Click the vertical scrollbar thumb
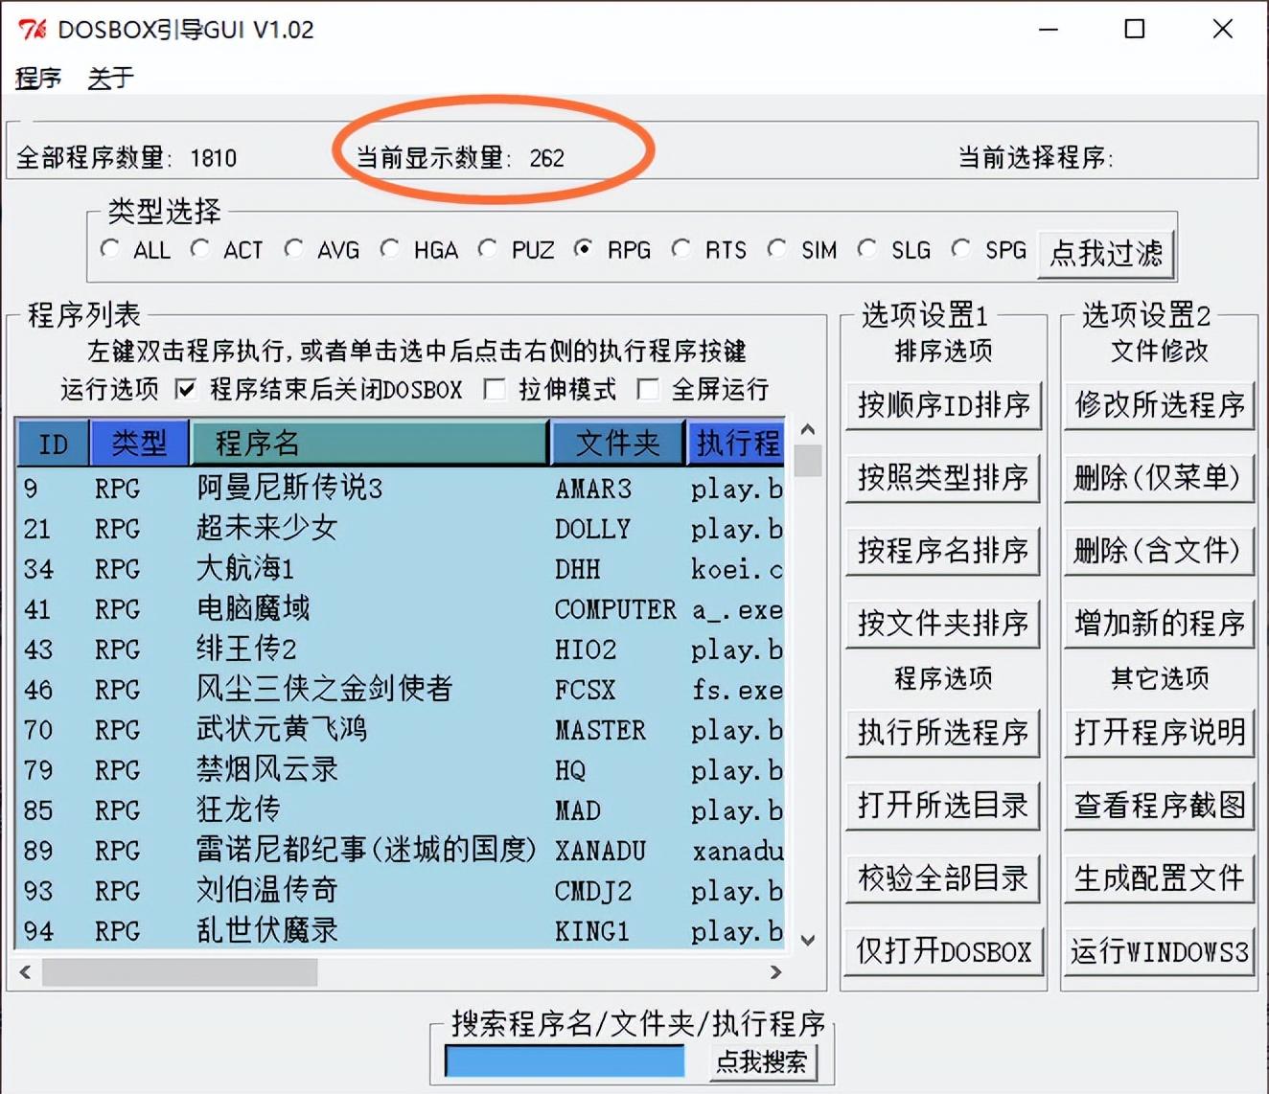 808,461
